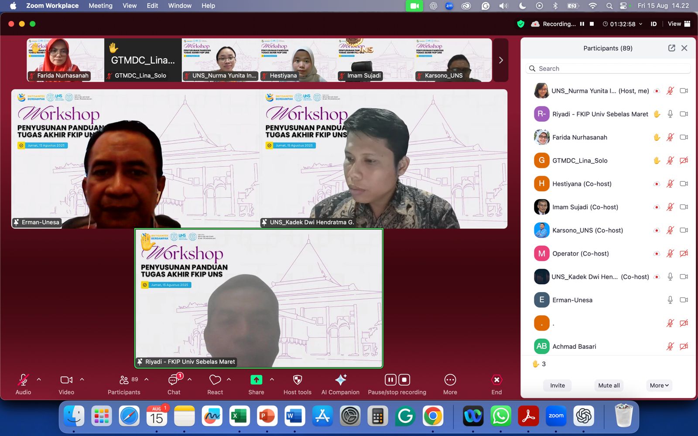This screenshot has width=698, height=436.
Task: Open the View menu at top right
Action: [679, 24]
